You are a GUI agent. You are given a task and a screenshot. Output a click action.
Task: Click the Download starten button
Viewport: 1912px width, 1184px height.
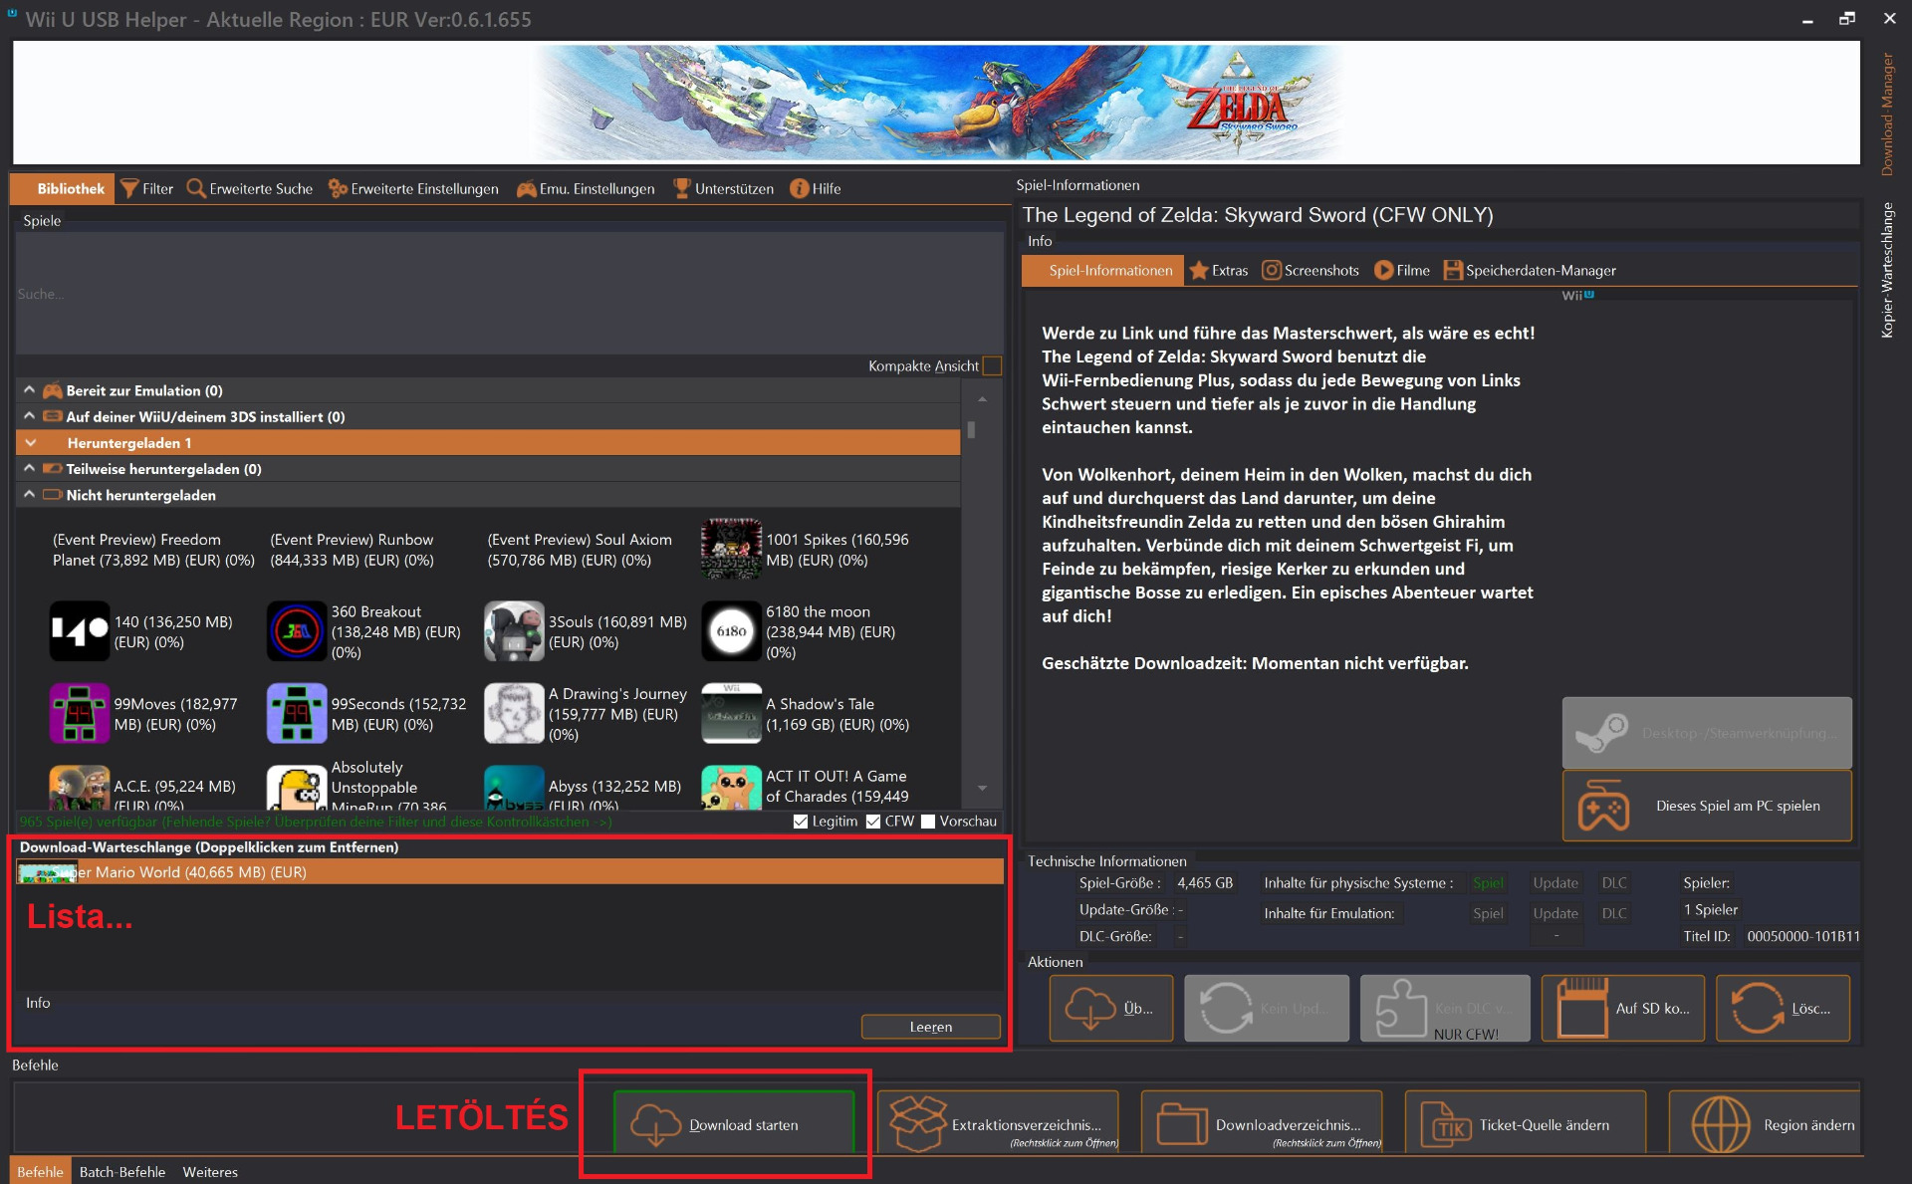coord(734,1124)
